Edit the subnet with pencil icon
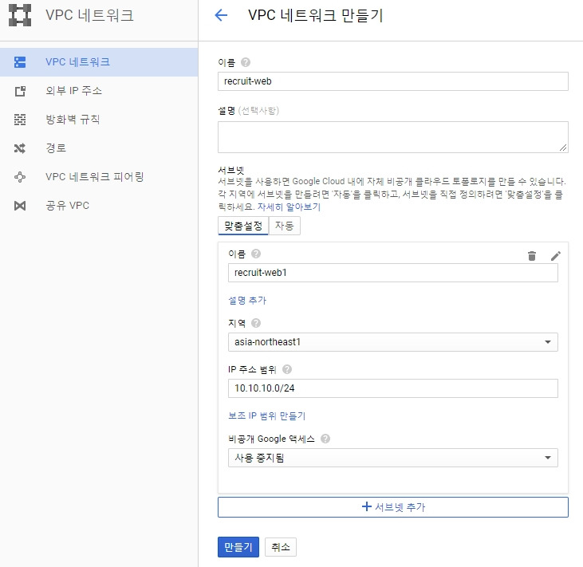The height and width of the screenshot is (567, 583). pyautogui.click(x=556, y=256)
